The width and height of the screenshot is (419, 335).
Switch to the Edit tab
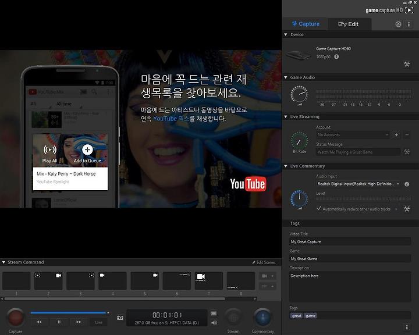point(349,24)
